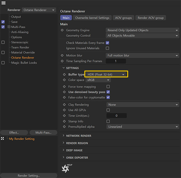Image resolution: width=181 pixels, height=178 pixels.
Task: Switch to the Main tab
Action: click(66, 18)
